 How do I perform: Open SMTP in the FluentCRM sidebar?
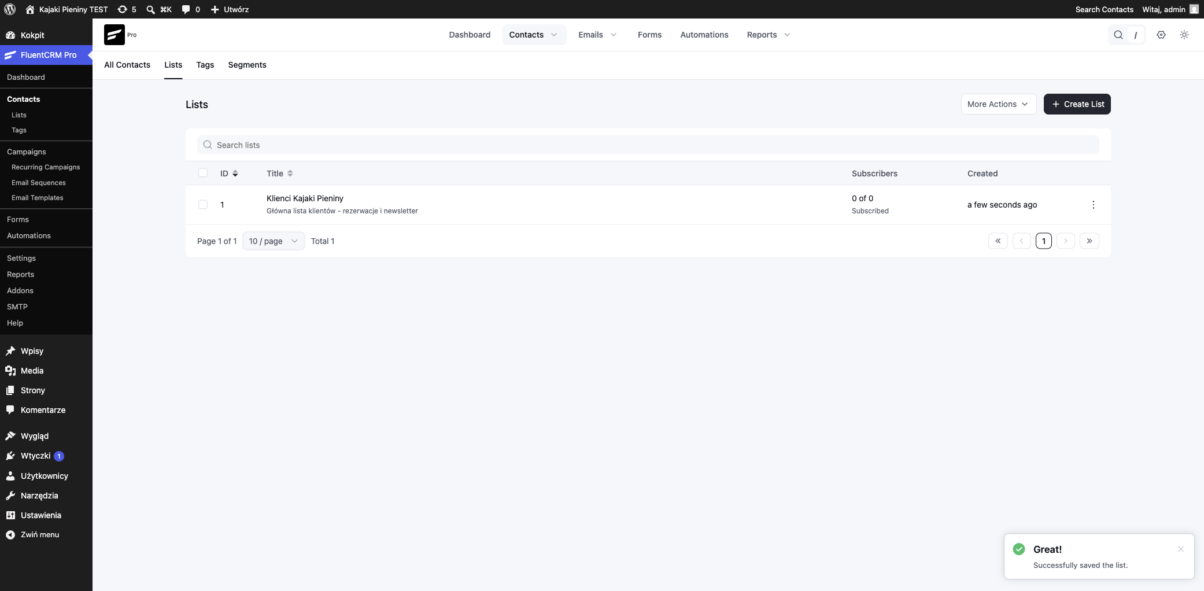17,306
